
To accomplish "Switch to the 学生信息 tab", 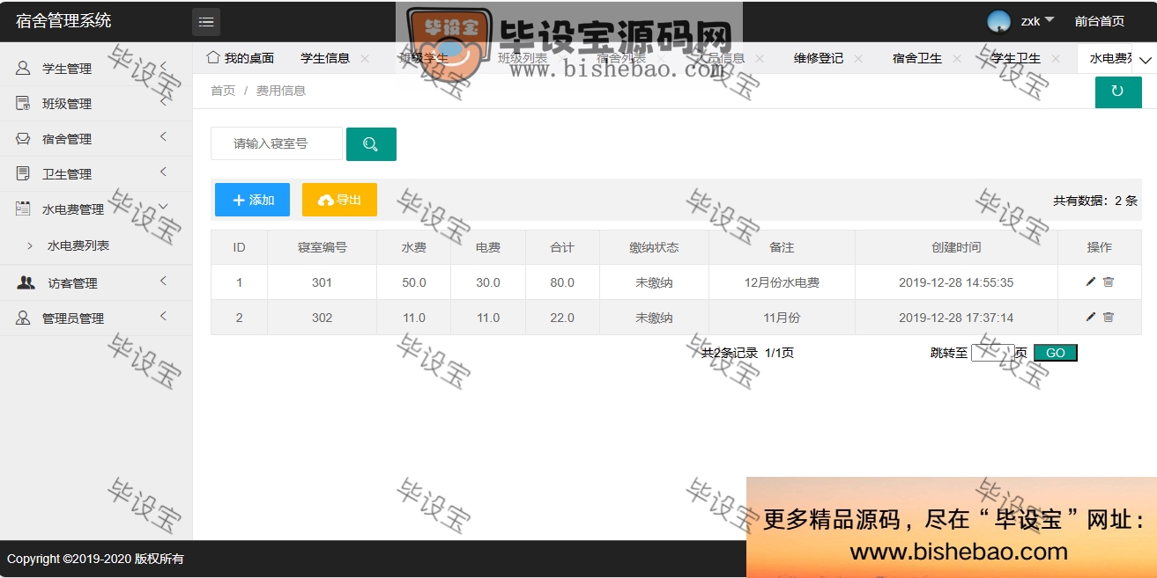I will coord(325,58).
